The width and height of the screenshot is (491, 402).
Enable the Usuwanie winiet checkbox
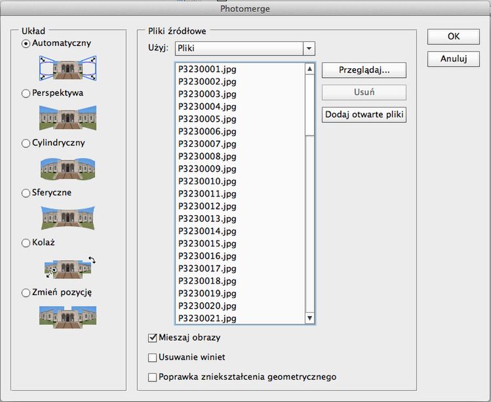pyautogui.click(x=152, y=357)
